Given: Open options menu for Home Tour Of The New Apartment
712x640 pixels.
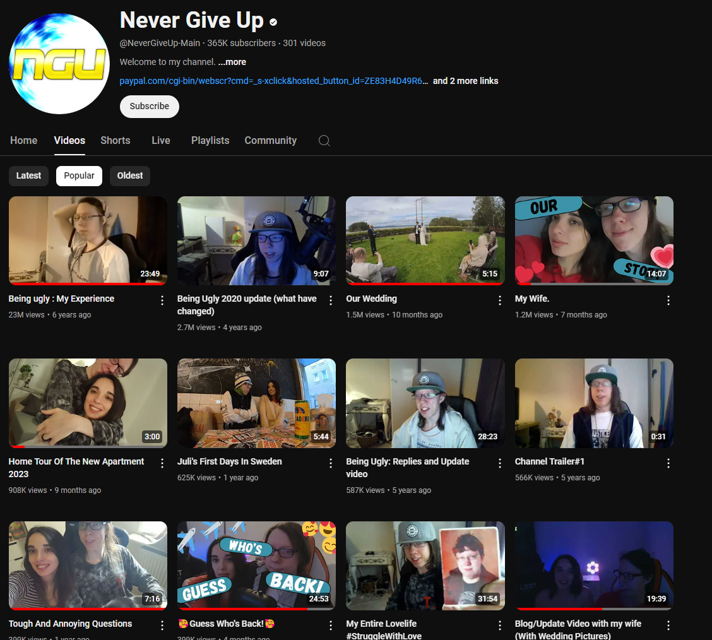Looking at the screenshot, I should pyautogui.click(x=162, y=463).
